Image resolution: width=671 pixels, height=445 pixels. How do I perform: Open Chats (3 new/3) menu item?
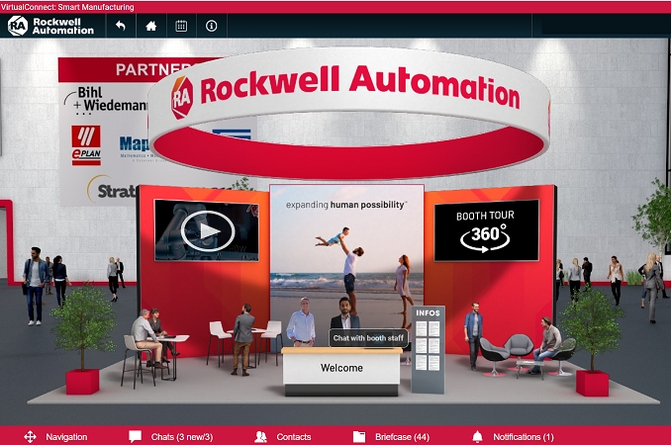(x=182, y=436)
